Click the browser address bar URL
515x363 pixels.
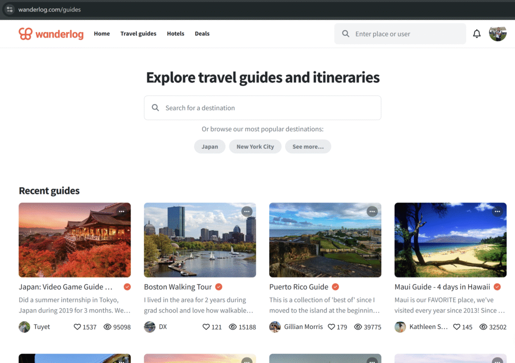(50, 10)
